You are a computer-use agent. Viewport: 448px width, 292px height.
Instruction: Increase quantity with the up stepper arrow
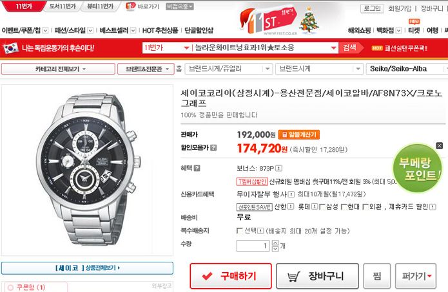(275, 243)
